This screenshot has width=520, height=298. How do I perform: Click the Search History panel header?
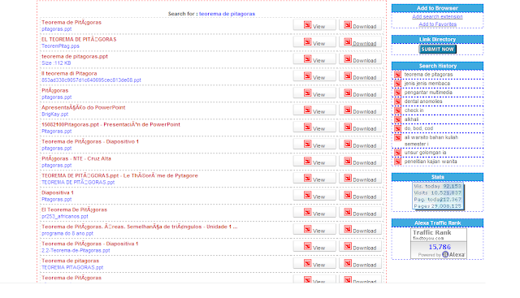(437, 66)
